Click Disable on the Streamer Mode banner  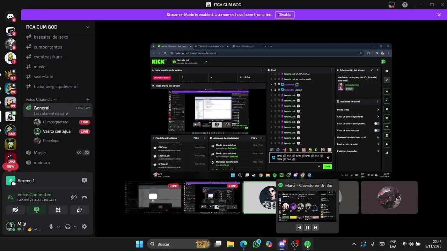(285, 15)
